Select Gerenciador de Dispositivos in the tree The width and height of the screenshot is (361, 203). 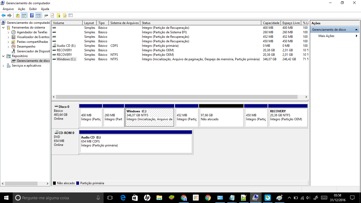pyautogui.click(x=31, y=51)
